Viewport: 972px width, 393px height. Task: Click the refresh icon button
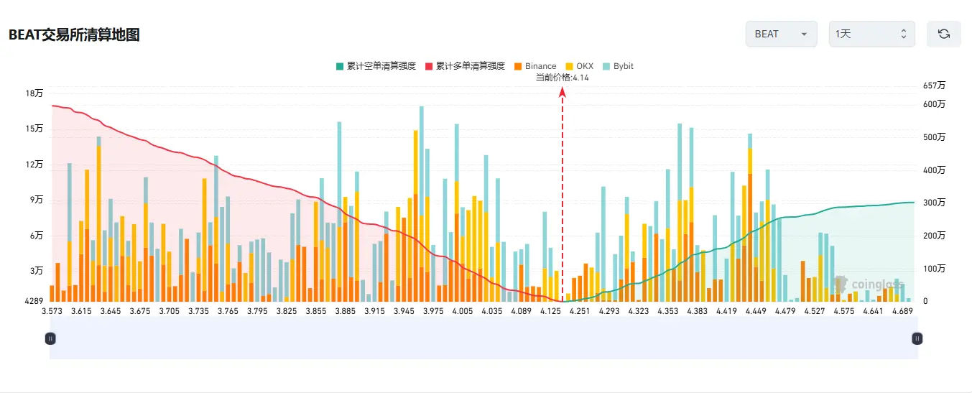944,34
